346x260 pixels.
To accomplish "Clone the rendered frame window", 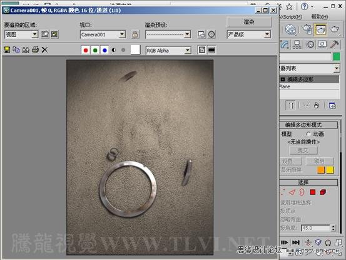I will point(26,50).
